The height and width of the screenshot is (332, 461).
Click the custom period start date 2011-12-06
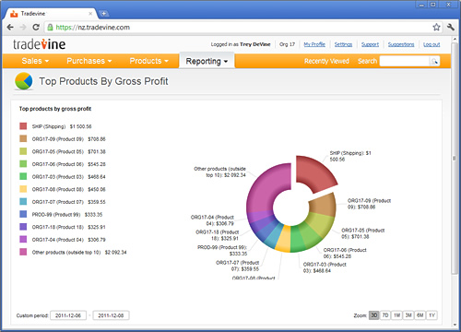68,315
